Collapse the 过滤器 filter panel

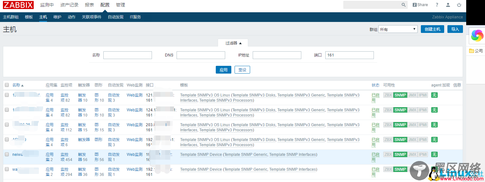click(x=233, y=43)
